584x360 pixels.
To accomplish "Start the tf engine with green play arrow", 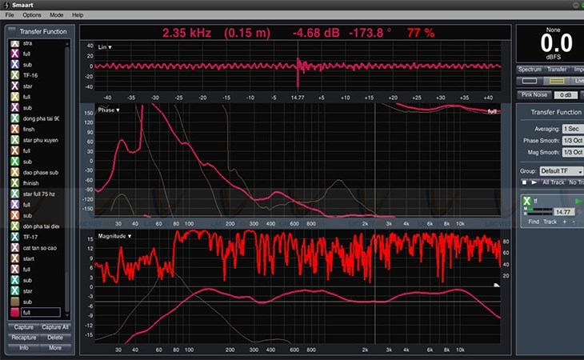I will coord(578,201).
